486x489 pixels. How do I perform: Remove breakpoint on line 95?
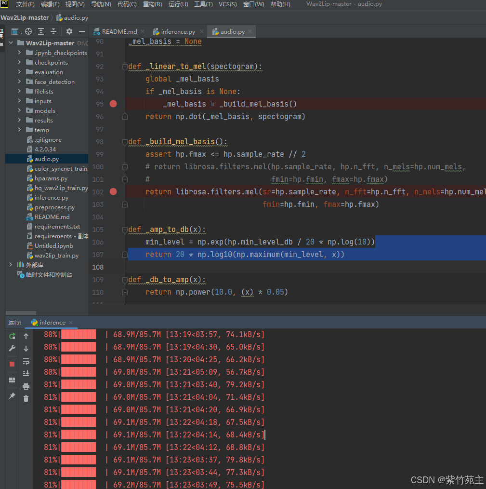[113, 104]
